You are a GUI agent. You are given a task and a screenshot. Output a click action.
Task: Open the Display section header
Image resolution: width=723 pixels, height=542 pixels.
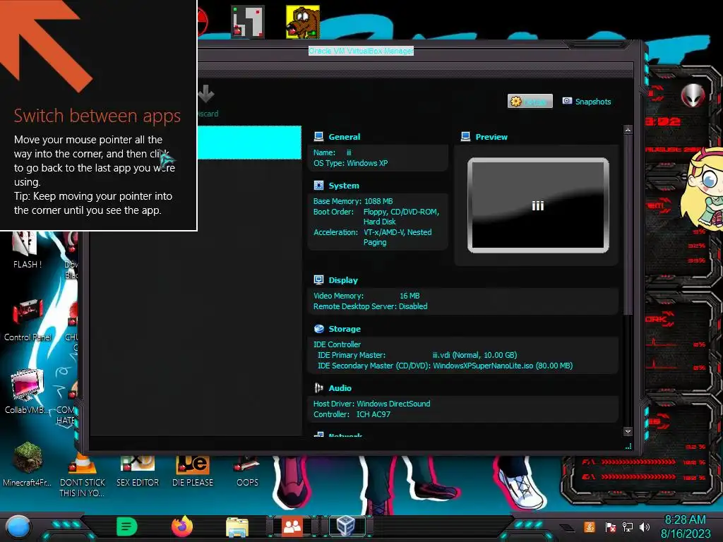342,280
